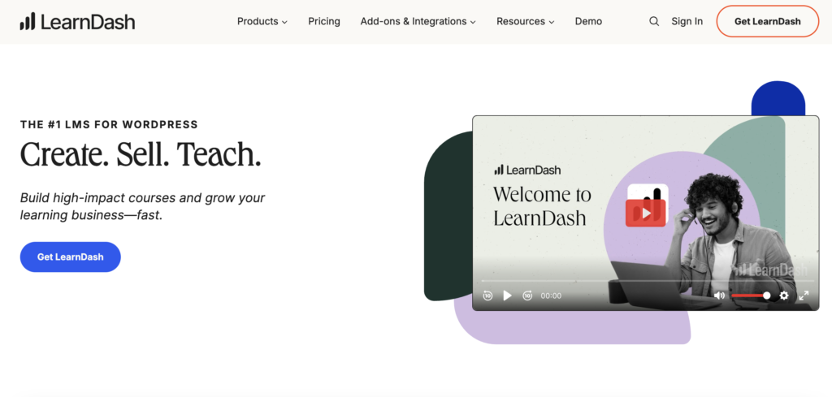Image resolution: width=832 pixels, height=397 pixels.
Task: Switch the video to fullscreen mode
Action: coord(804,296)
